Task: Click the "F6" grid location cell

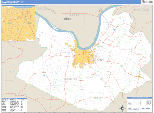Action: click(x=22, y=111)
